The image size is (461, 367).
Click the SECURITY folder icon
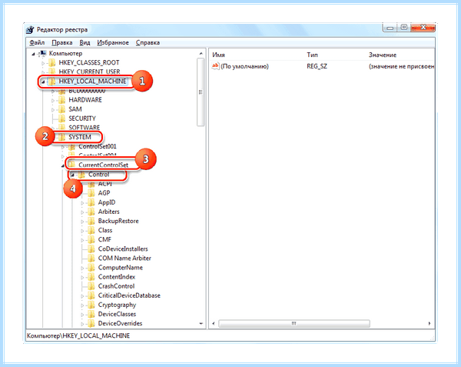point(61,118)
